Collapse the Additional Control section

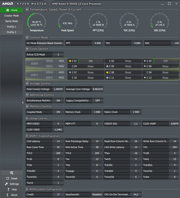[x=27, y=95]
